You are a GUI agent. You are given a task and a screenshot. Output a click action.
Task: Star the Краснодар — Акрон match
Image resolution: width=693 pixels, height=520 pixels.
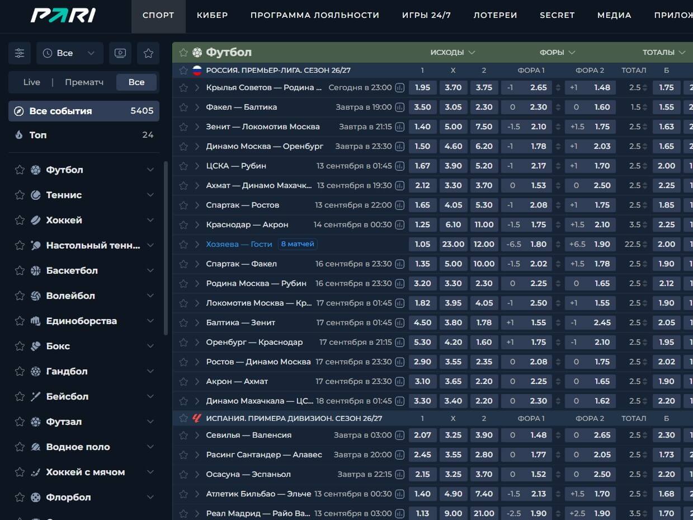coord(183,224)
